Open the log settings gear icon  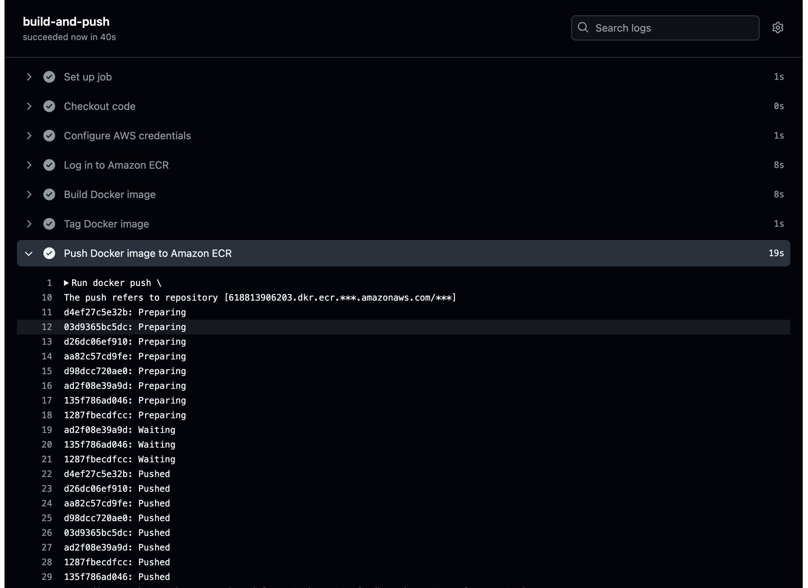point(777,28)
